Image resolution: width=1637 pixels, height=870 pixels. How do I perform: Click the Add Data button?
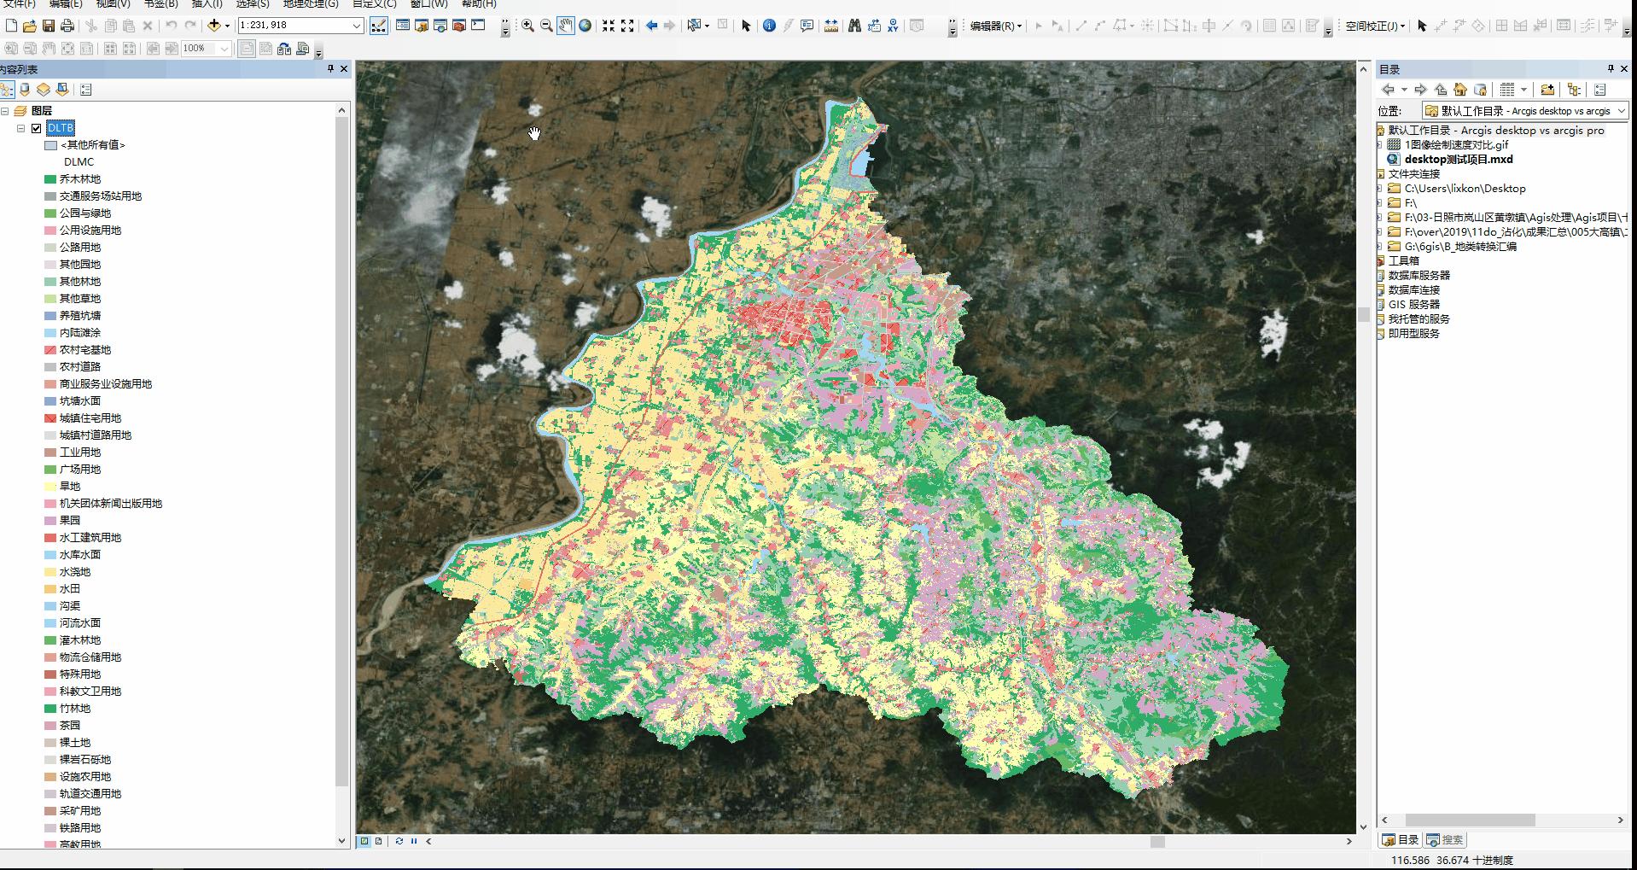tap(213, 26)
